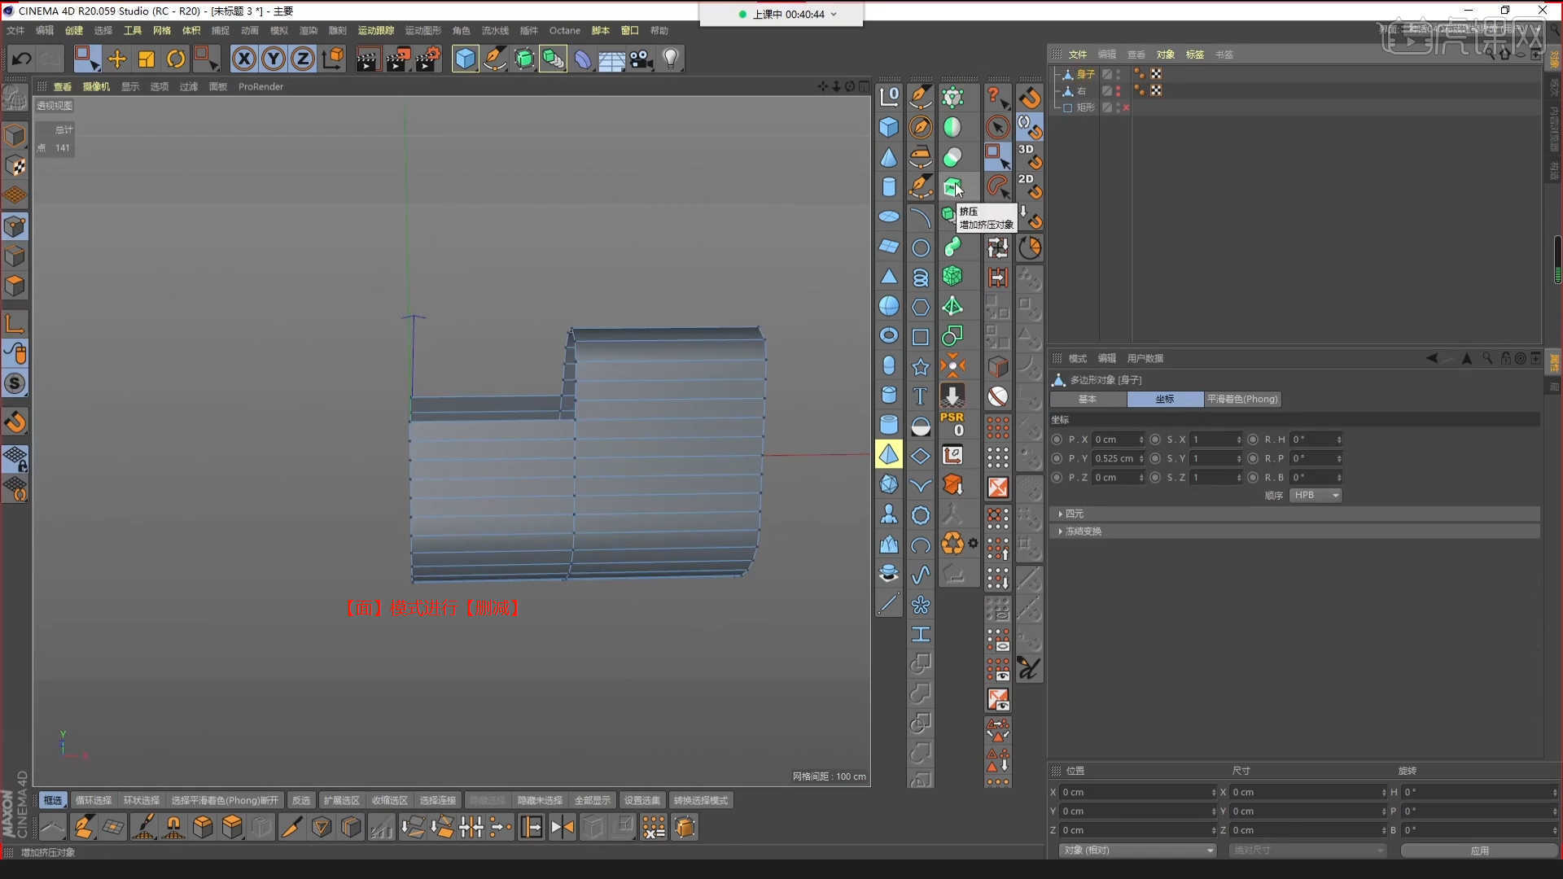
Task: Click the 反选 invert selection button
Action: point(301,801)
